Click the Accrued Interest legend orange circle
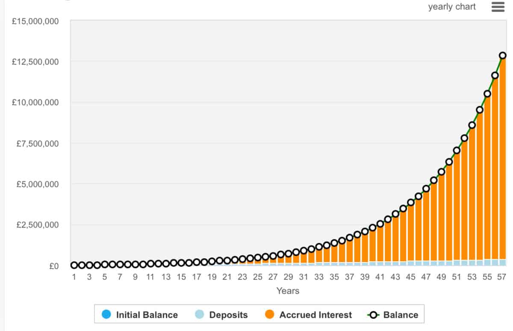The image size is (513, 331). [x=270, y=315]
